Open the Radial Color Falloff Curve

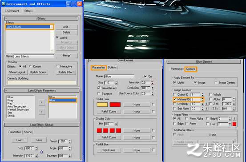pos(109,112)
